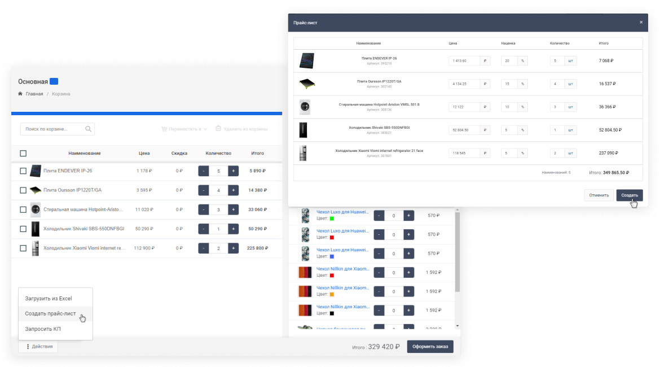
Task: Click orange color swatch of Чехол Nillkin
Action: click(332, 295)
